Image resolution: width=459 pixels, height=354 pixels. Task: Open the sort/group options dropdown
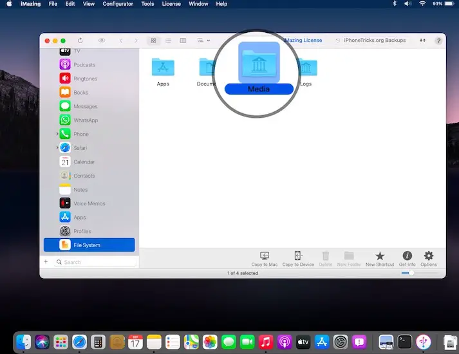tap(203, 41)
